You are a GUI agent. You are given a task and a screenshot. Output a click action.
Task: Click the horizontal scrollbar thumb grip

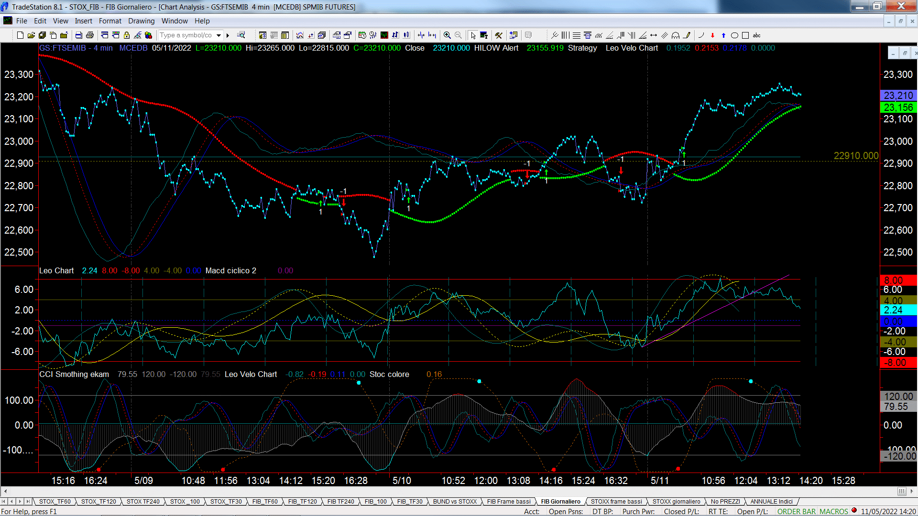pyautogui.click(x=901, y=491)
